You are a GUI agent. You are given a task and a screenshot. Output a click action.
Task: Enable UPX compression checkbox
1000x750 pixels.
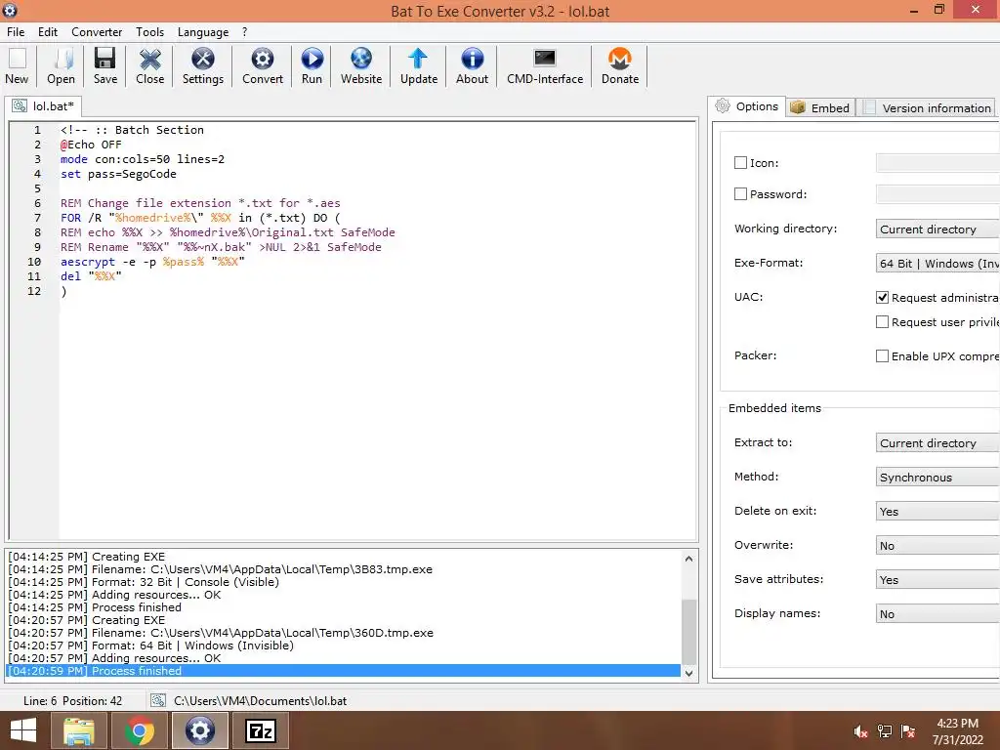(882, 355)
